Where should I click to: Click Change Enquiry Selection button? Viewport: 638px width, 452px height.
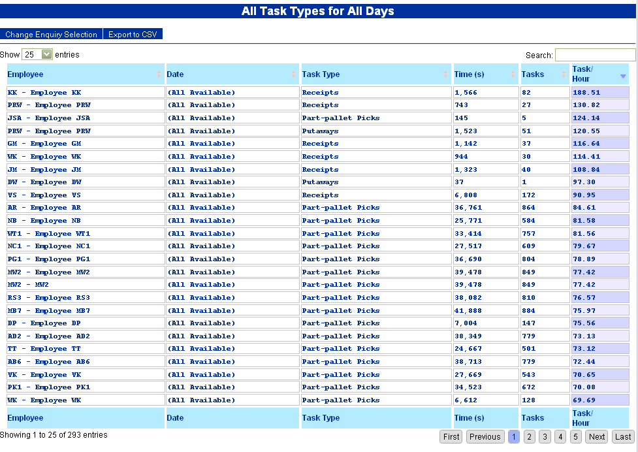click(52, 34)
